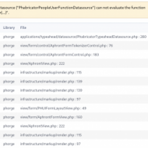Image resolution: width=148 pixels, height=148 pixels.
Task: Click the File column header
Action: (x=23, y=27)
